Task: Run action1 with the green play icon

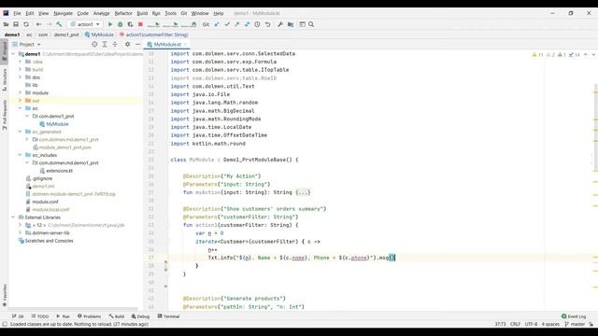Action: (x=110, y=24)
